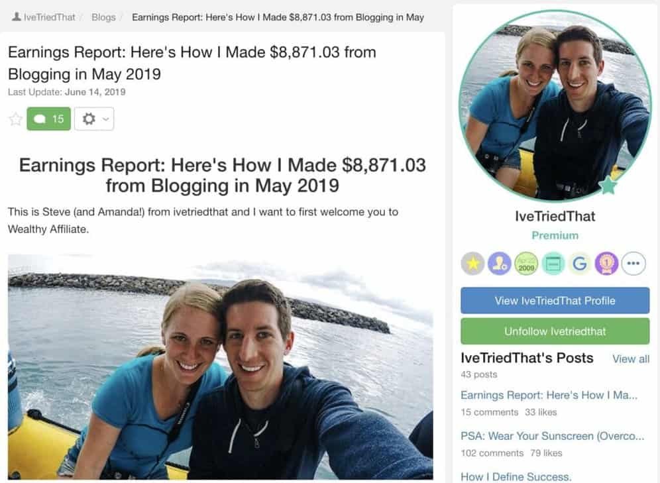Click the teal website badge icon
Viewport: 660px width, 483px height.
point(553,264)
